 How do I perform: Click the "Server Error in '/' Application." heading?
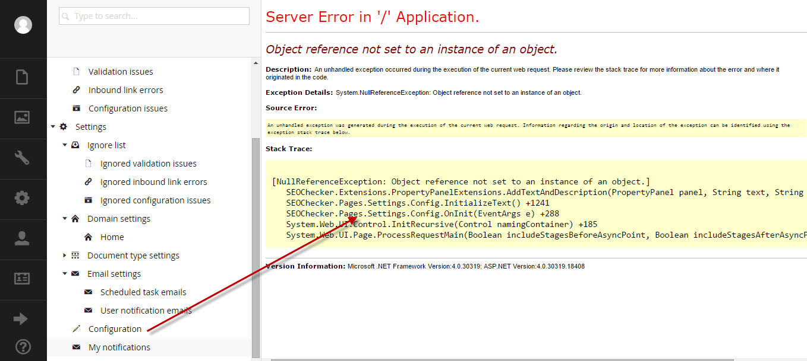(x=373, y=17)
